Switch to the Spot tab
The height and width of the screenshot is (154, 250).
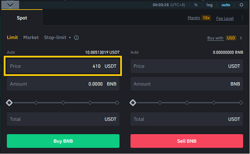(22, 18)
